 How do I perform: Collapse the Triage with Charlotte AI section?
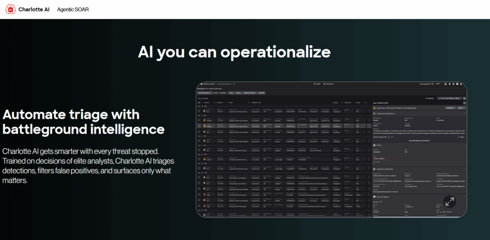pos(464,114)
